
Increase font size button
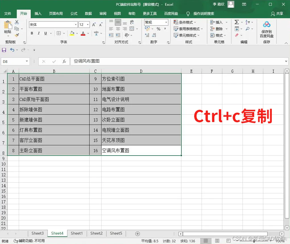(x=94, y=25)
